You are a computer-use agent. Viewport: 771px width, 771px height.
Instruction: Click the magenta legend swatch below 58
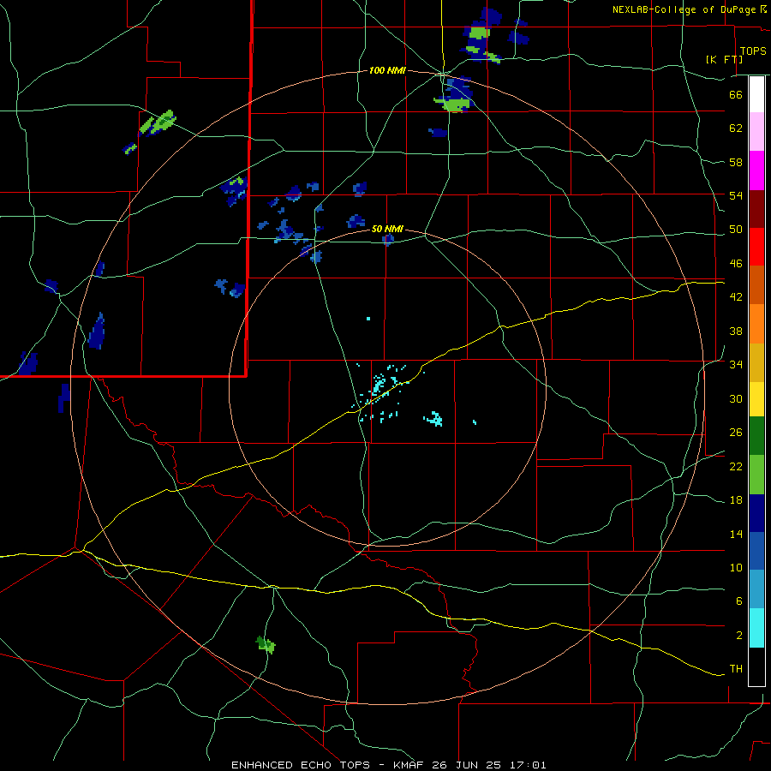click(756, 170)
